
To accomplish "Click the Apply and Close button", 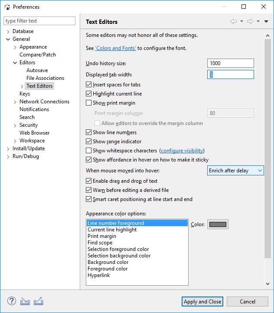I will (202, 301).
